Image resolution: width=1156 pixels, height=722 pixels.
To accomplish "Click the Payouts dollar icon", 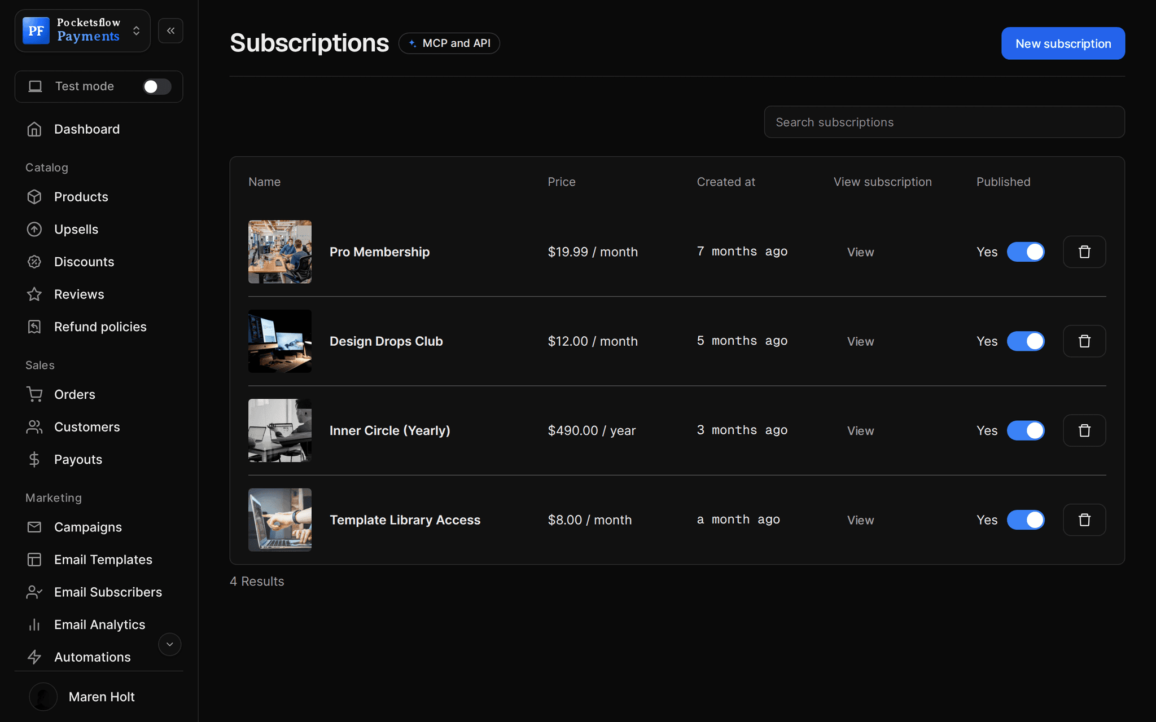I will [34, 459].
